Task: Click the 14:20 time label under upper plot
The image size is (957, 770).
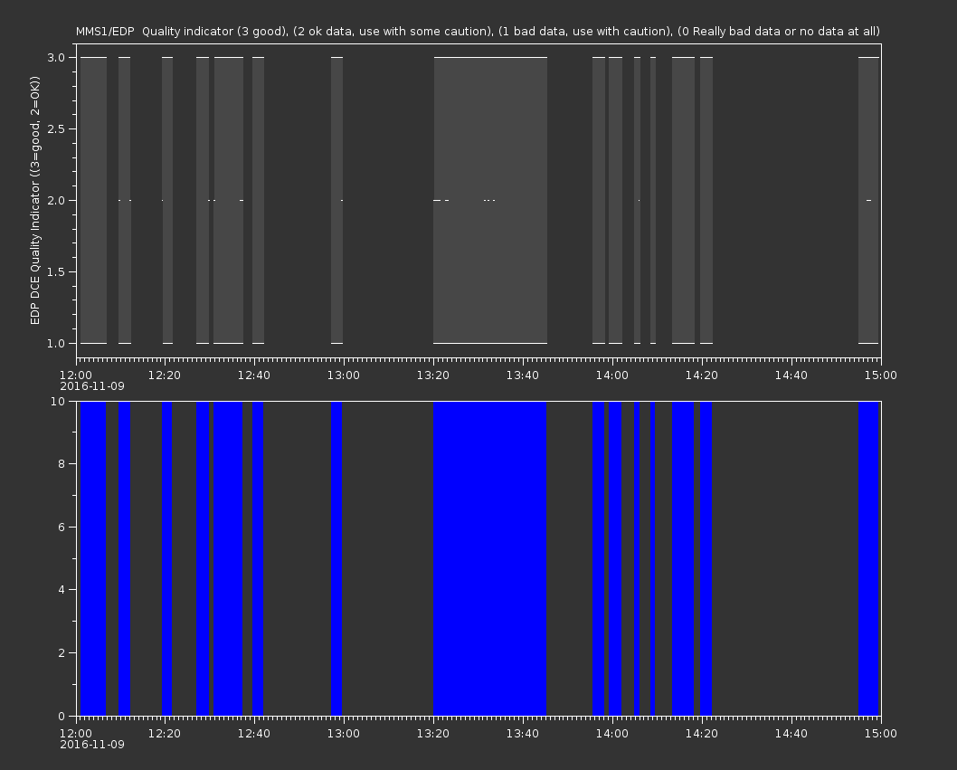Action: [702, 375]
